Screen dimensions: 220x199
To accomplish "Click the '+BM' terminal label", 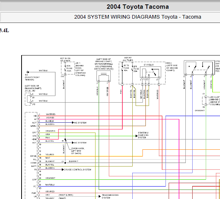I will click(34, 139).
